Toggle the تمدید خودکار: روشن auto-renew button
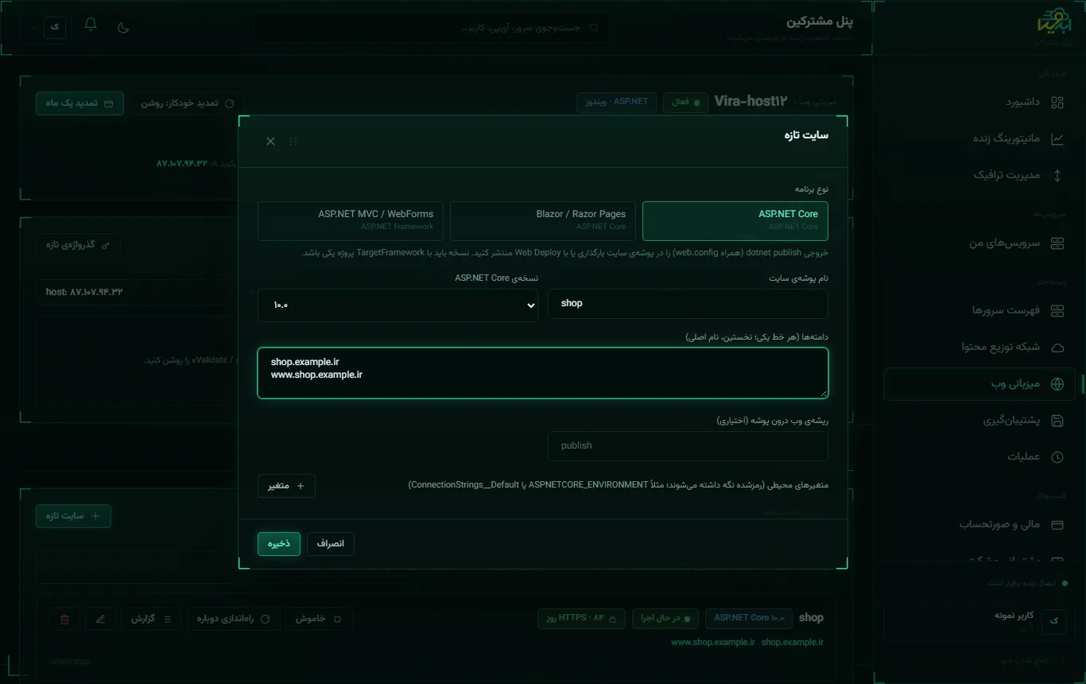This screenshot has width=1086, height=684. (x=188, y=103)
